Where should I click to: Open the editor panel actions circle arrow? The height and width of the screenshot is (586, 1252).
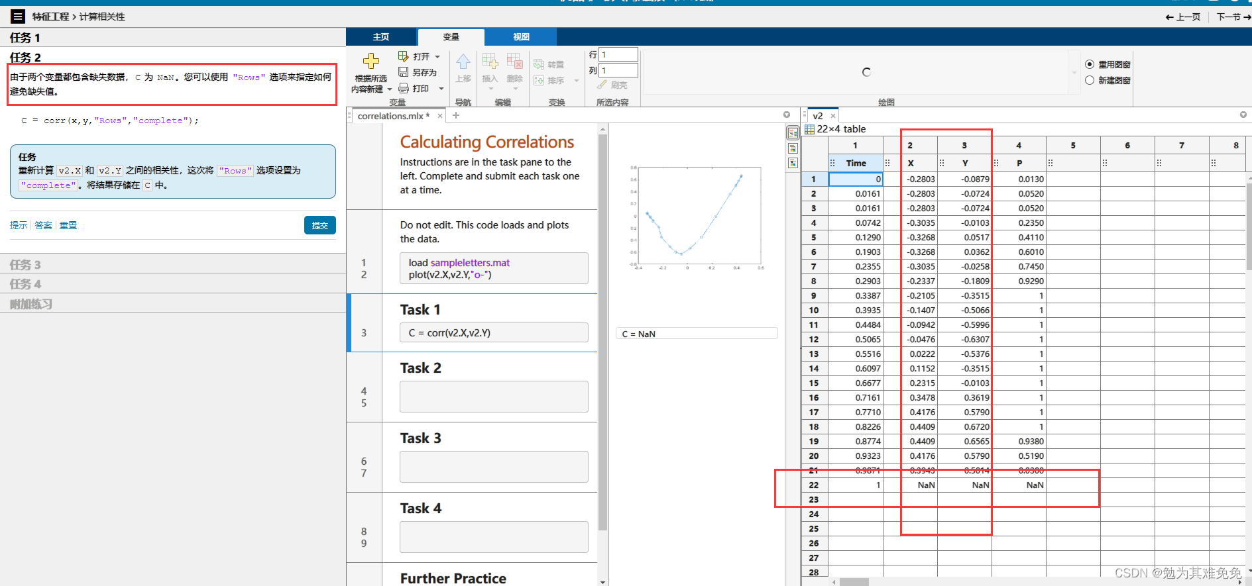click(787, 115)
